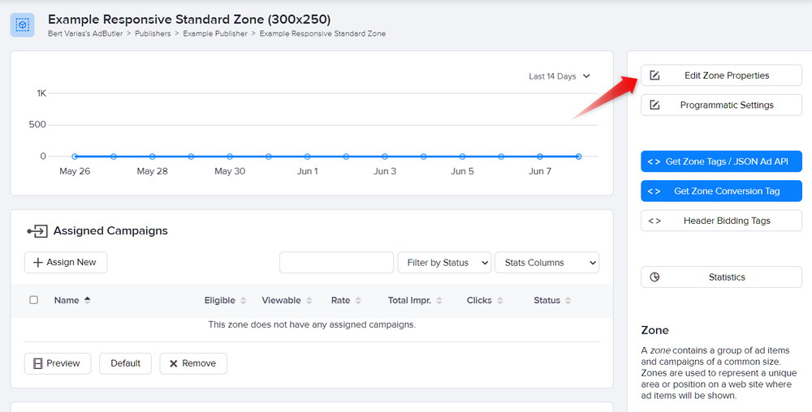Click the Name column sort arrows
The width and height of the screenshot is (812, 412).
87,300
